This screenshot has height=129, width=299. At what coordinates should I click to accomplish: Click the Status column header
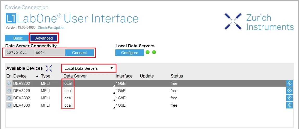pos(177,76)
